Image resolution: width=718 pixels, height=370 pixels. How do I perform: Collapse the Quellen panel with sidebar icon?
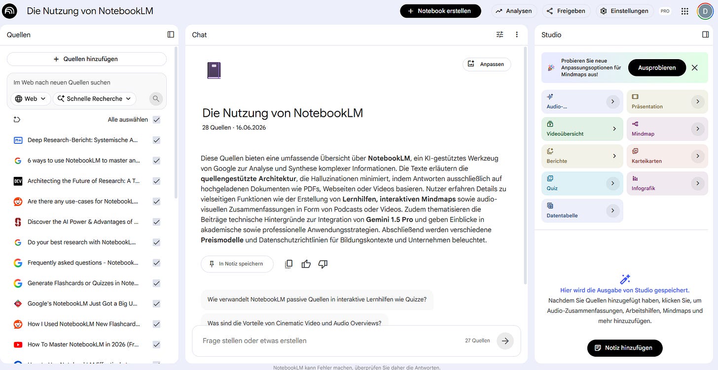(171, 34)
